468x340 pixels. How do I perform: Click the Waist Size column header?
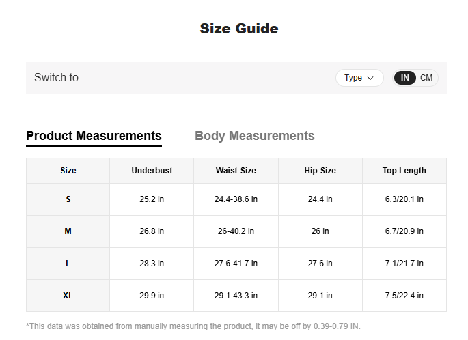tap(236, 171)
